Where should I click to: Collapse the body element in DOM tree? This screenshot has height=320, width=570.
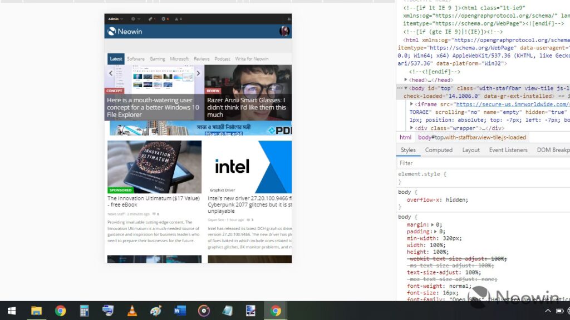pos(406,88)
